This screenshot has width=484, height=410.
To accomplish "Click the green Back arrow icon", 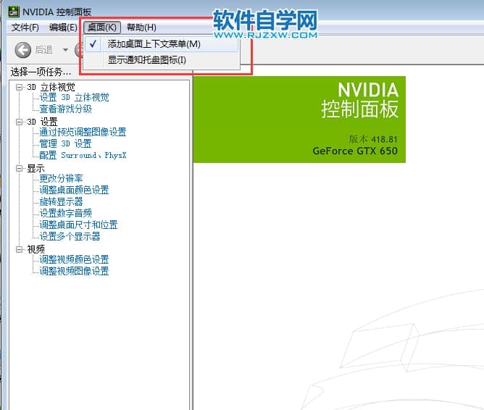I will click(x=23, y=50).
